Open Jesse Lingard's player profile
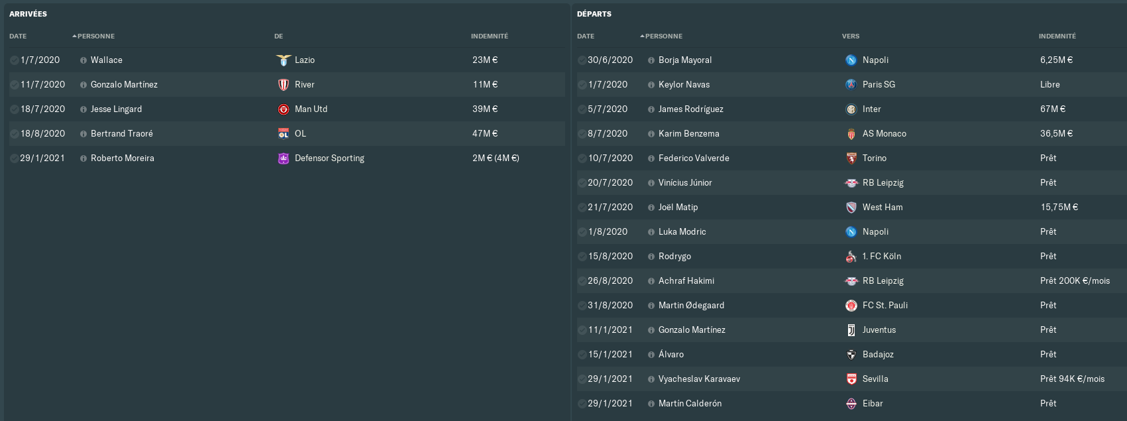 116,109
